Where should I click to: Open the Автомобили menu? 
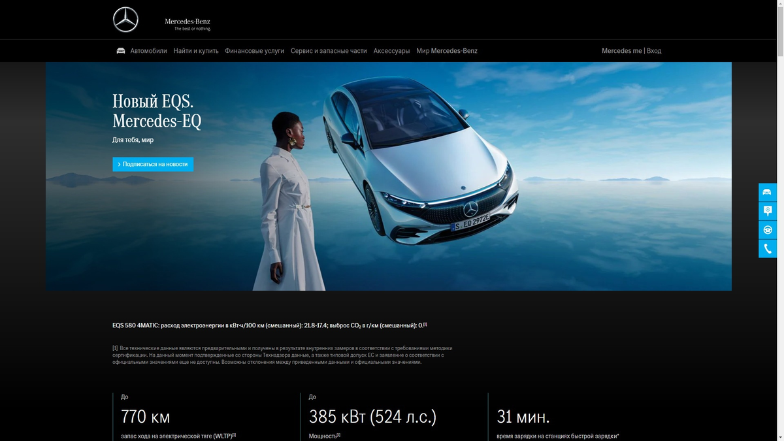coord(148,51)
